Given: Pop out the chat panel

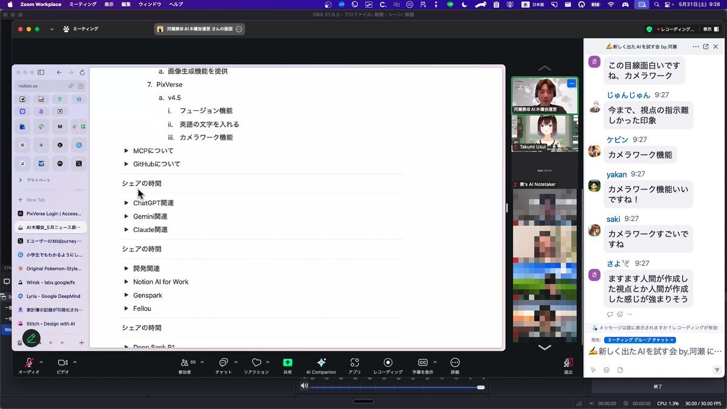Looking at the screenshot, I should click(x=706, y=47).
